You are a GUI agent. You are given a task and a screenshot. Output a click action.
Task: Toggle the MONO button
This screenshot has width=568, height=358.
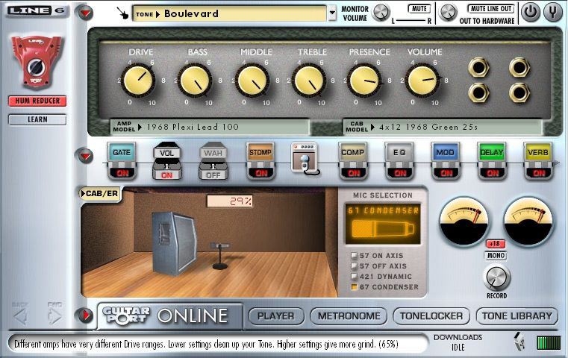pos(496,256)
